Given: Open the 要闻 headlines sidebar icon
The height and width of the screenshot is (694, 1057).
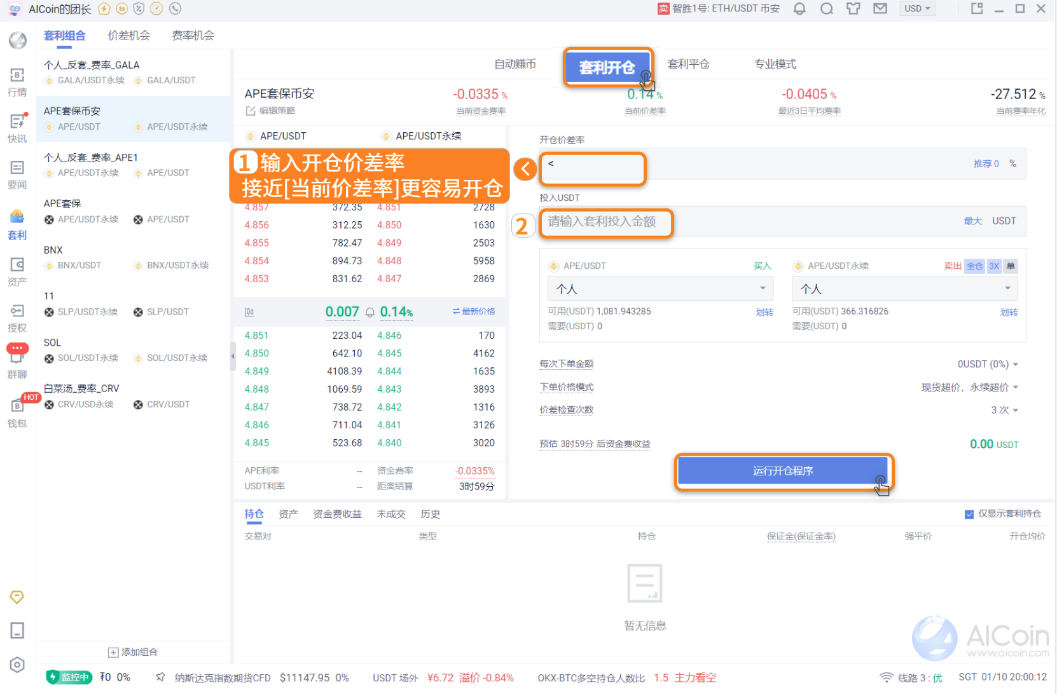Looking at the screenshot, I should [x=17, y=175].
